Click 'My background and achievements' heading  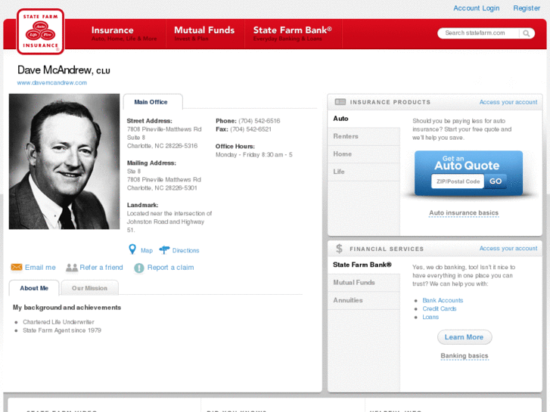pyautogui.click(x=67, y=308)
